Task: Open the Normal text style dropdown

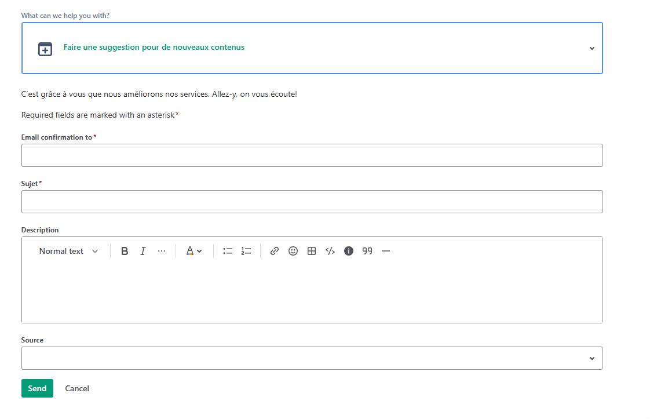Action: click(68, 251)
